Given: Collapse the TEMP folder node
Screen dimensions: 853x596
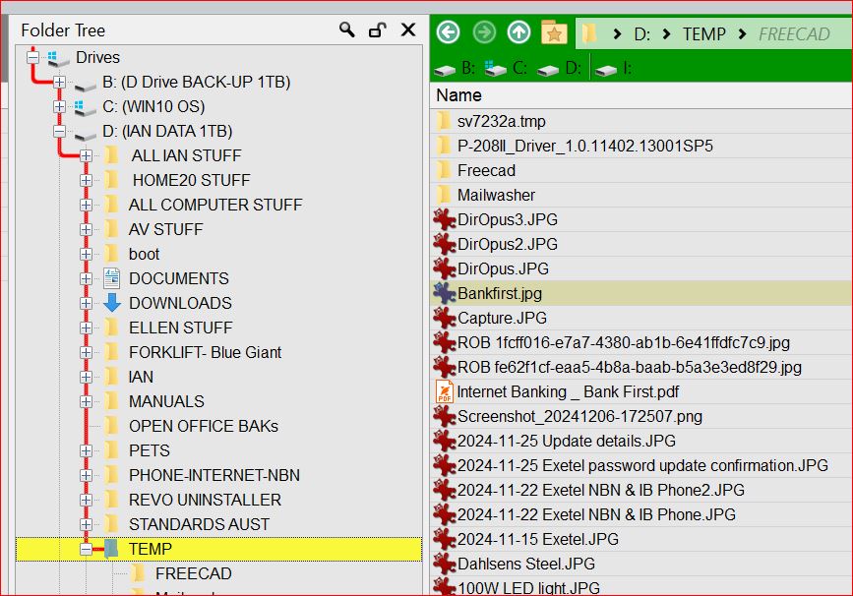Looking at the screenshot, I should (86, 549).
